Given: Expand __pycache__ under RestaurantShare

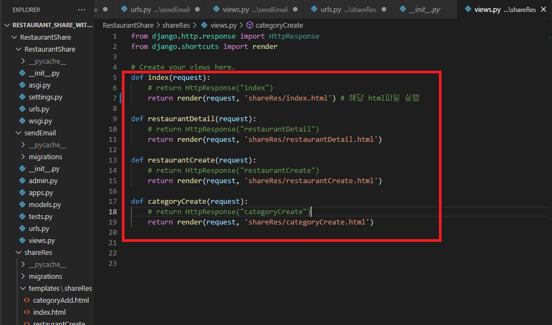Looking at the screenshot, I should [23, 61].
